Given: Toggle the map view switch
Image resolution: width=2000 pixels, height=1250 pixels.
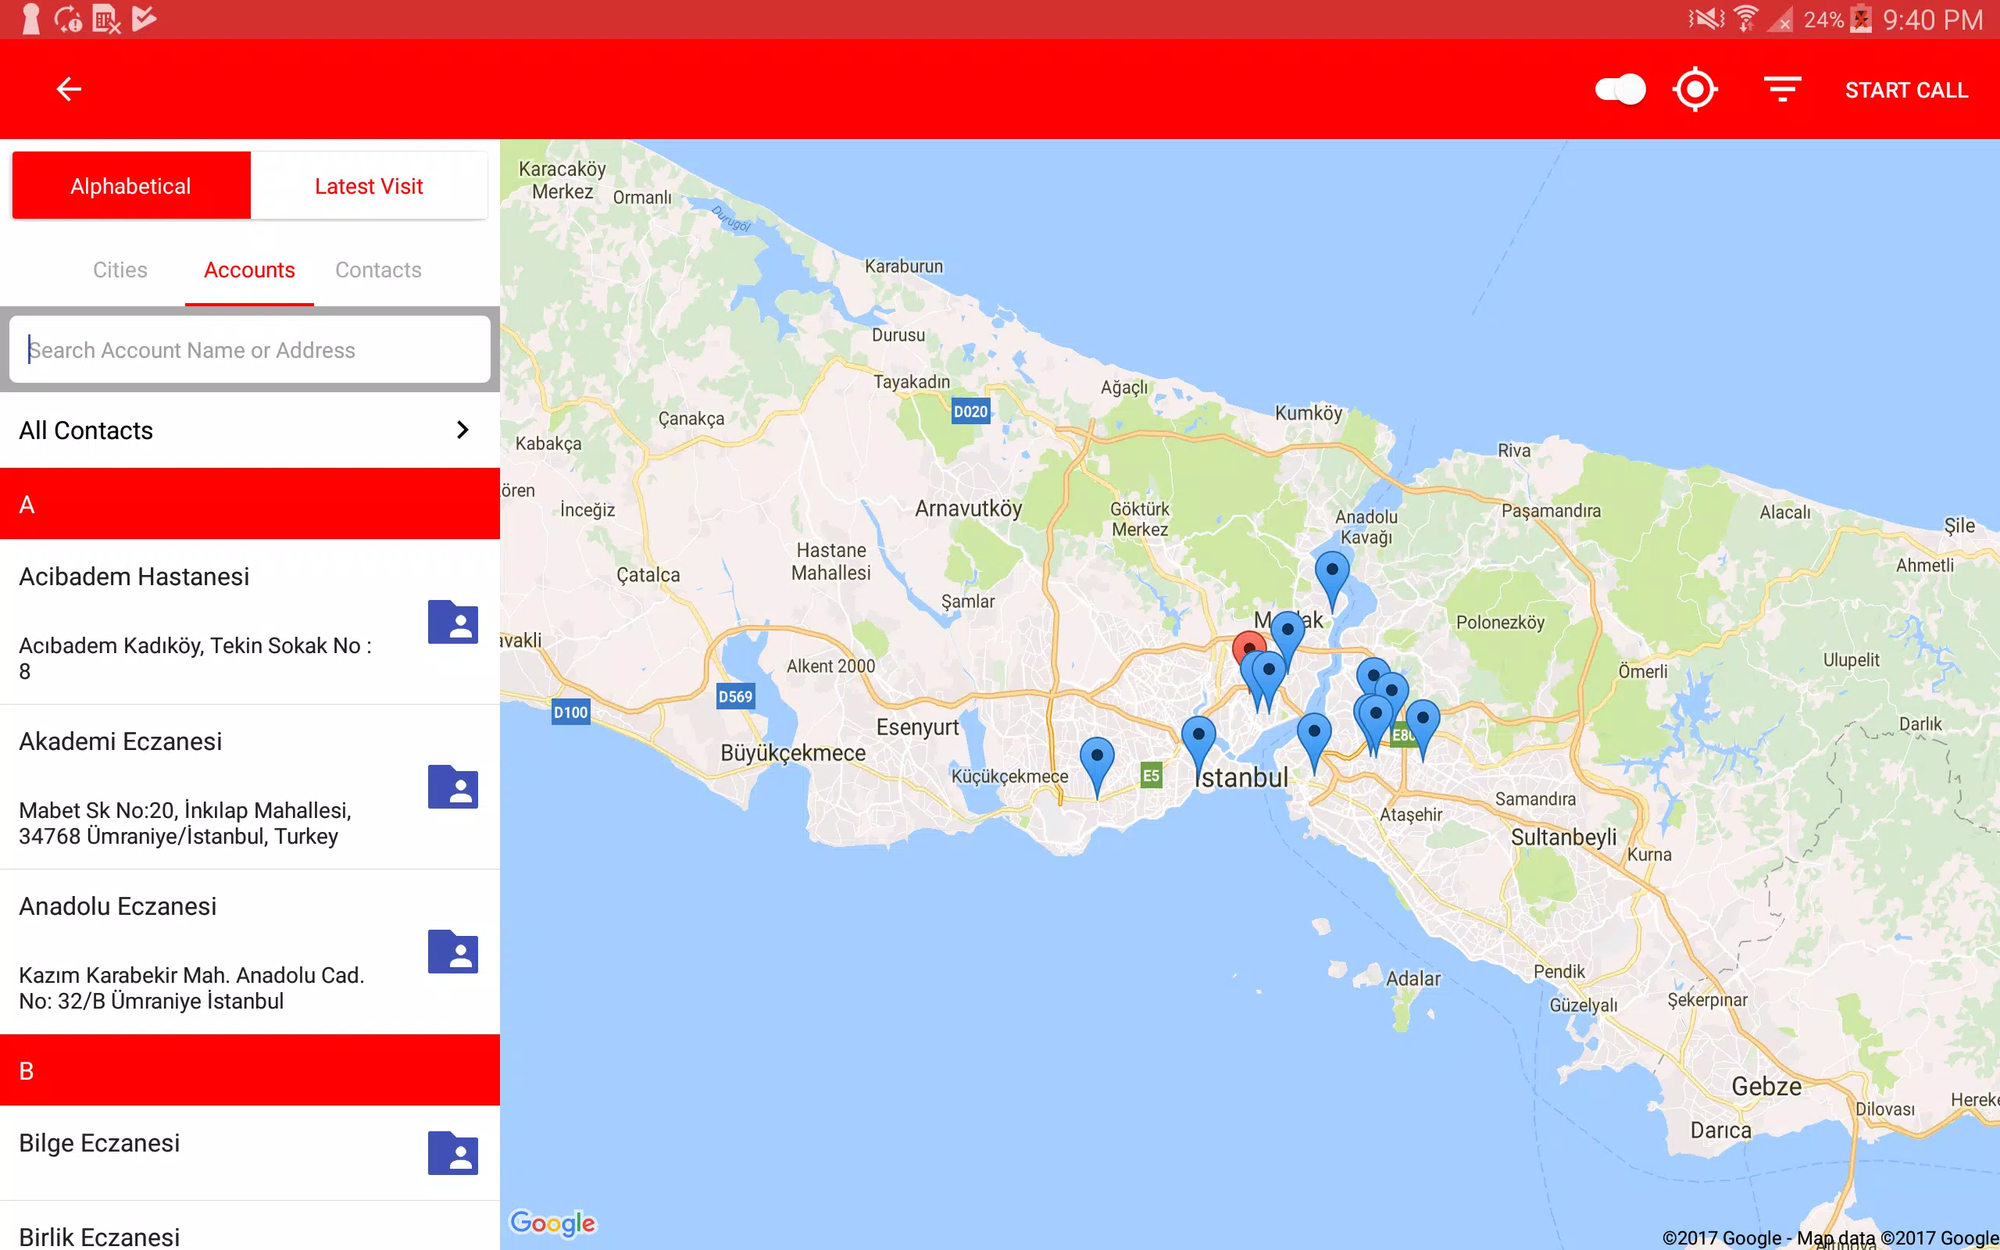Looking at the screenshot, I should pos(1620,89).
